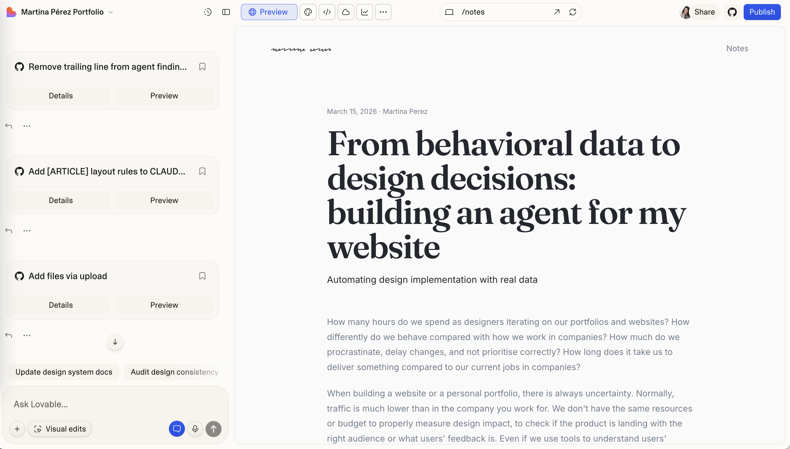
Task: Open Details for 'Remove trailing line' commit
Action: (61, 96)
